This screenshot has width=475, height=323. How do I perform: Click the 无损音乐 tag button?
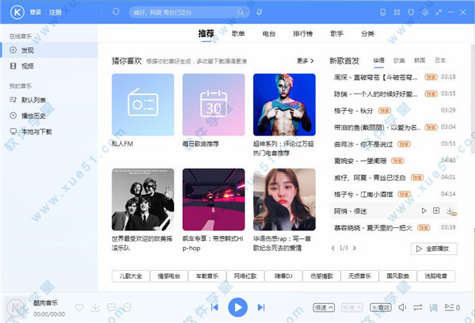[x=359, y=276]
